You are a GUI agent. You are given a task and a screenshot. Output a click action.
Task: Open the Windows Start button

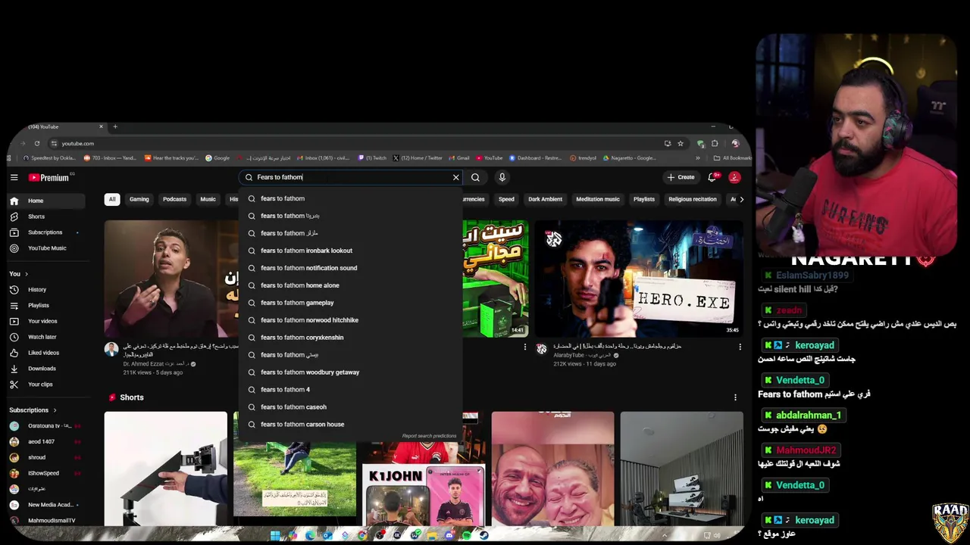coord(275,535)
